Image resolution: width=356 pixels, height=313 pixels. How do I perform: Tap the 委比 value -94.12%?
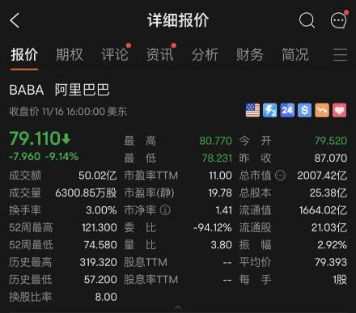pyautogui.click(x=213, y=228)
